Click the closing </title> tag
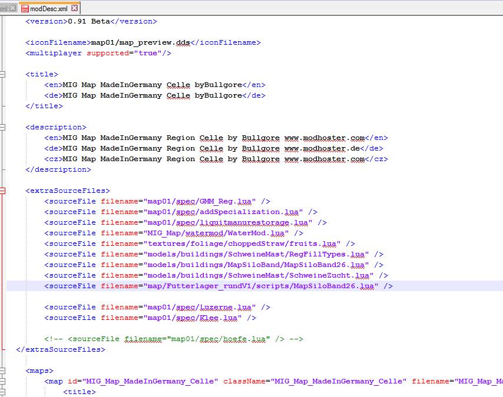The image size is (503, 397). pyautogui.click(x=44, y=106)
